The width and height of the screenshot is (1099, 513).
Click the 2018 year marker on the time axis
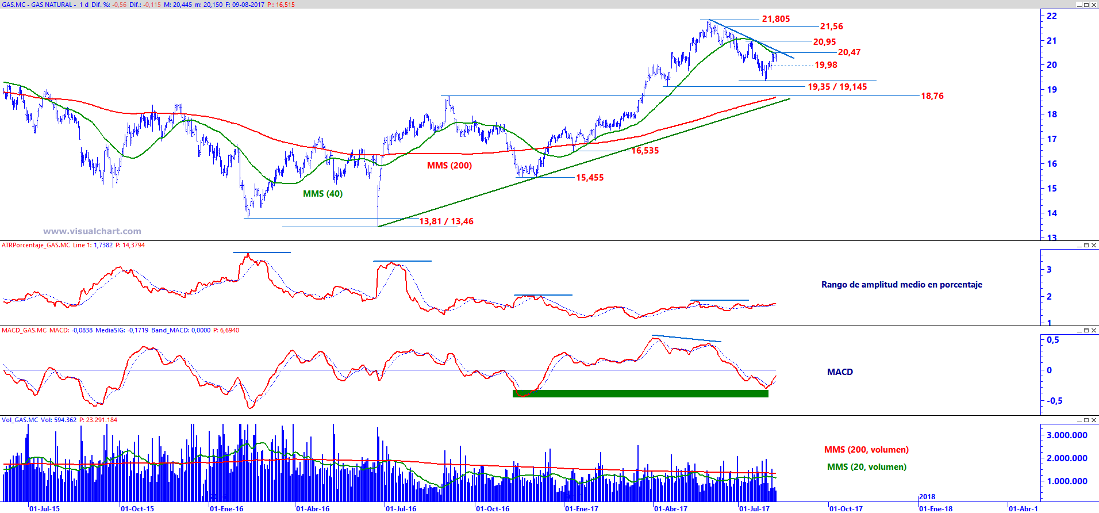click(x=927, y=496)
